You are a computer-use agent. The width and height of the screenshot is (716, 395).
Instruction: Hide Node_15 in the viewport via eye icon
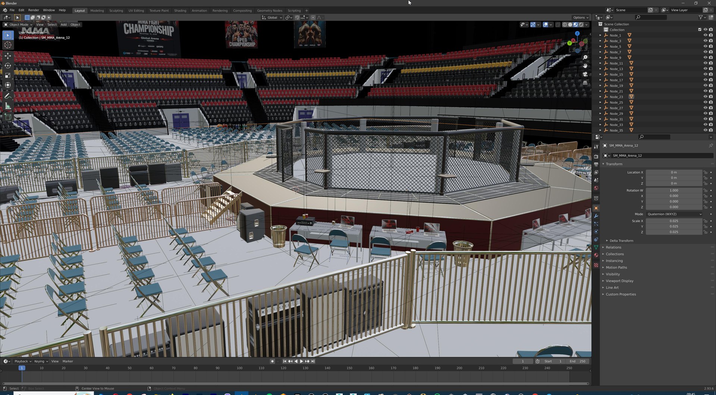point(705,75)
